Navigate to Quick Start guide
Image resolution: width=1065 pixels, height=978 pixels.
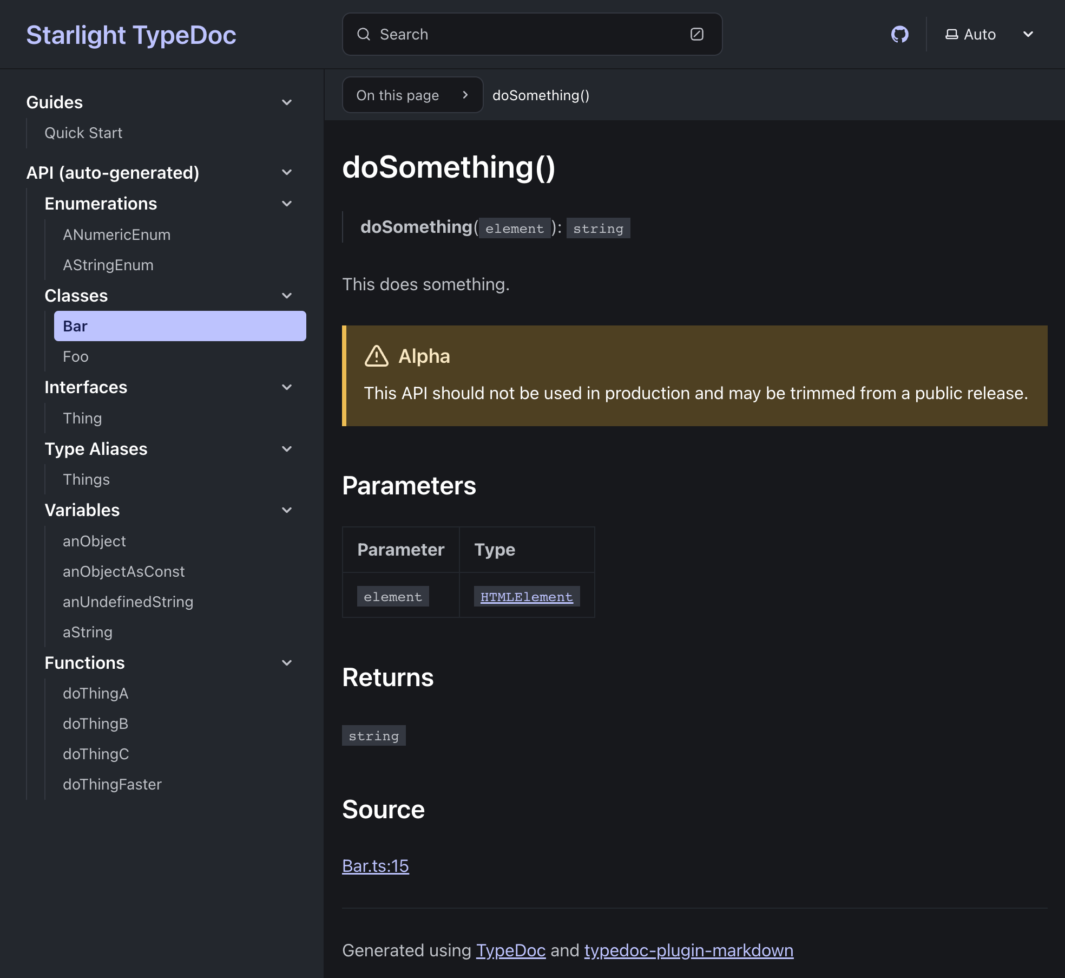83,133
